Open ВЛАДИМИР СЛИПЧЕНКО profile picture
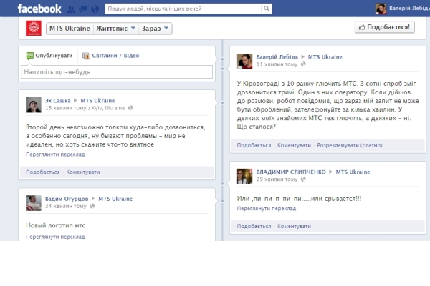The height and width of the screenshot is (286, 430). 244,177
